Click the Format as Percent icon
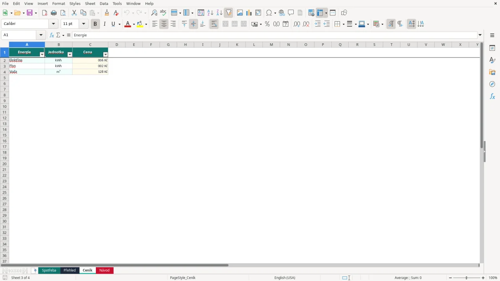 pos(267,24)
